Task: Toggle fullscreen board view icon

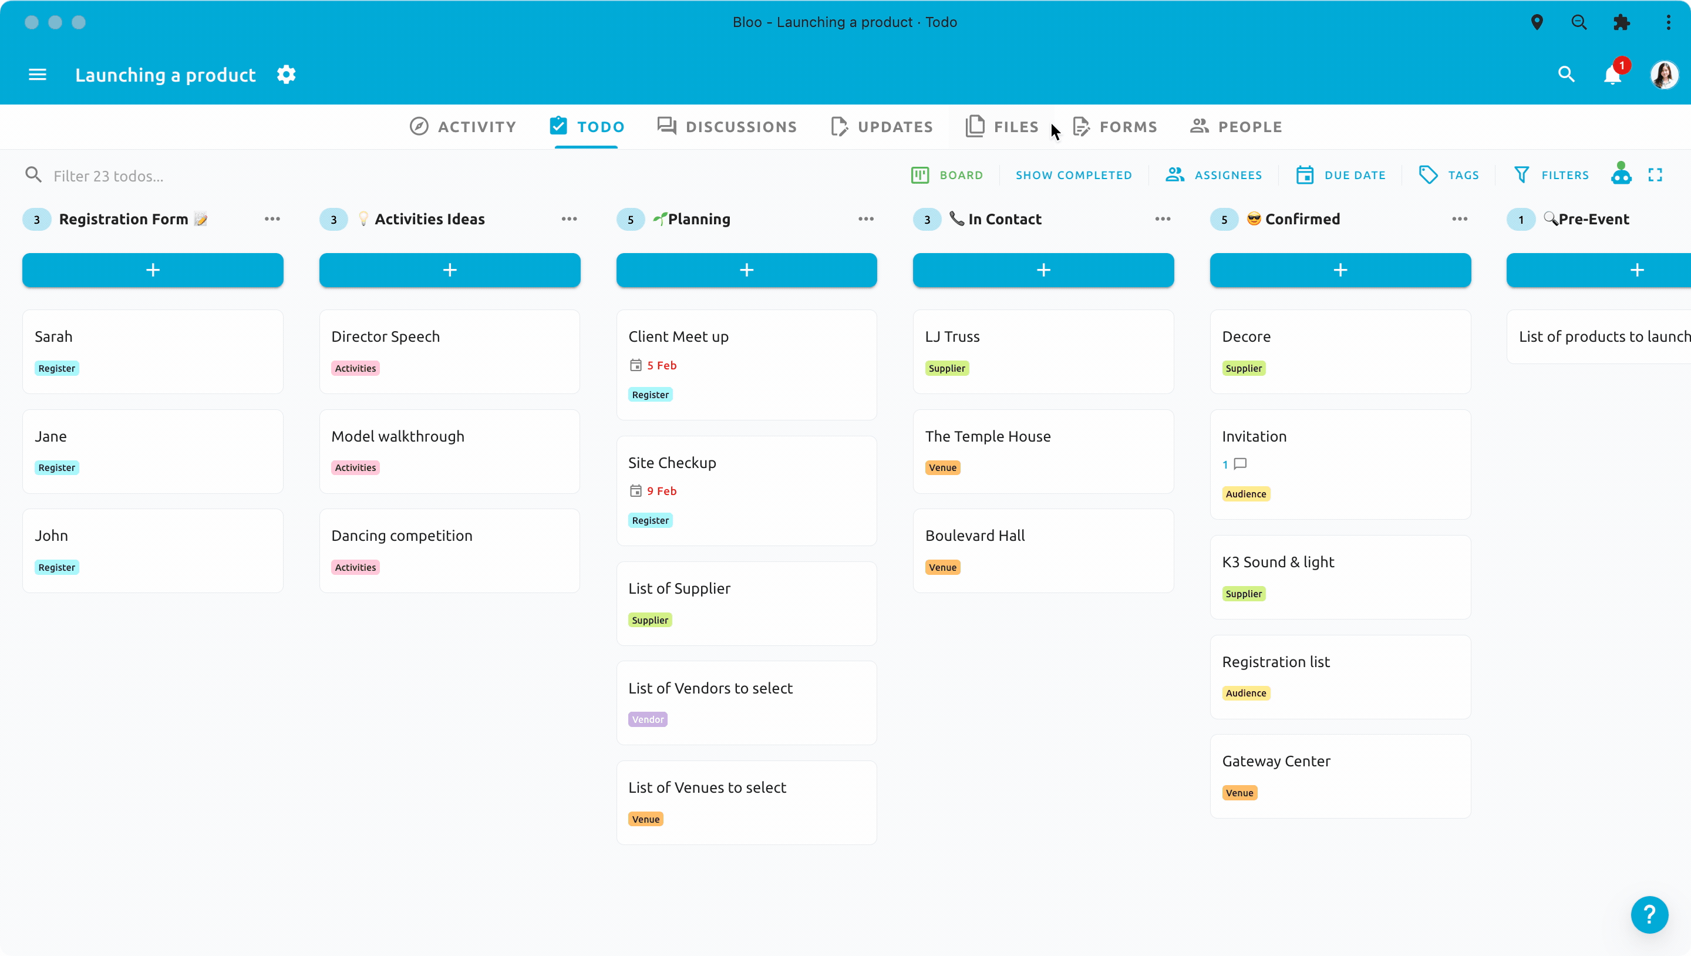Action: point(1655,176)
